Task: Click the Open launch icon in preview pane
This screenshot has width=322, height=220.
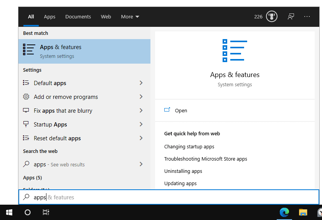Action: (x=167, y=110)
